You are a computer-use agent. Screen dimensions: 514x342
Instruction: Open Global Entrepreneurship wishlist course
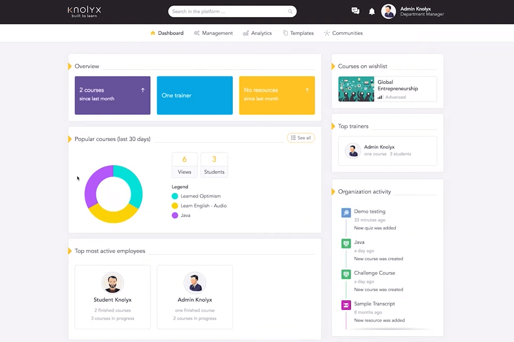pos(388,89)
